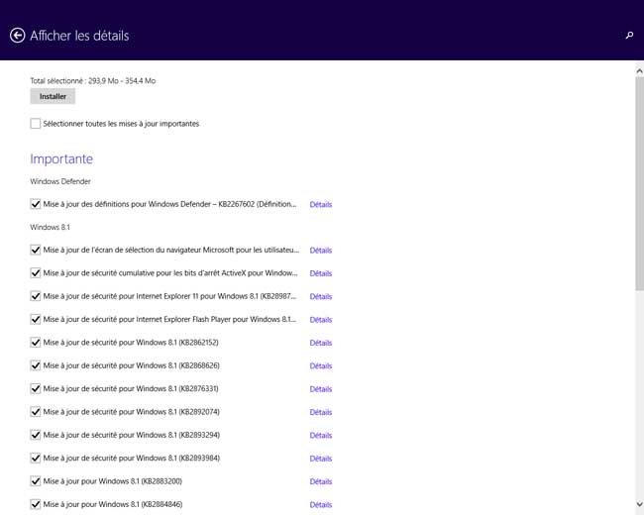Screen dimensions: 644x515
Task: Open Détails for KB2893984
Action: 321,459
